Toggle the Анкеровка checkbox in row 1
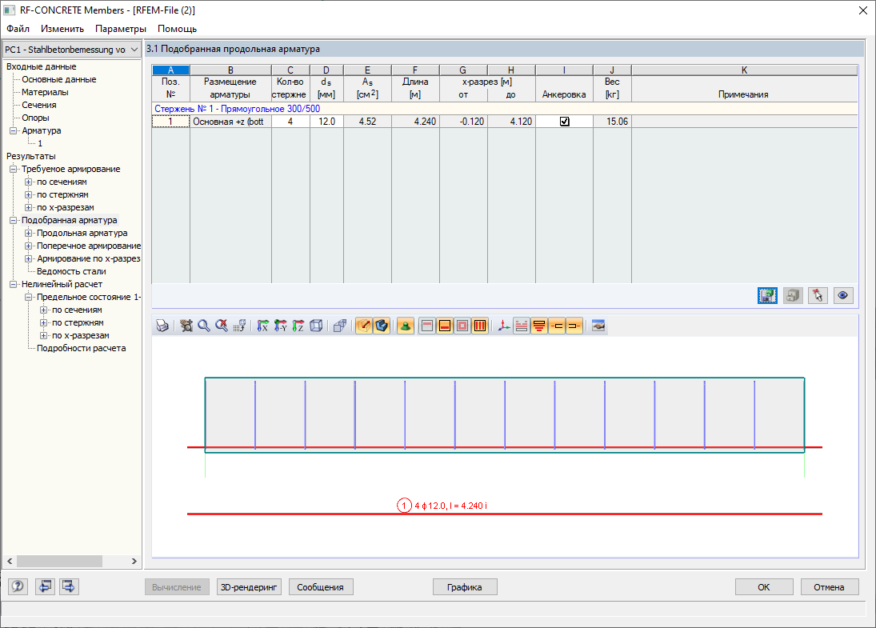876x628 pixels. click(564, 122)
